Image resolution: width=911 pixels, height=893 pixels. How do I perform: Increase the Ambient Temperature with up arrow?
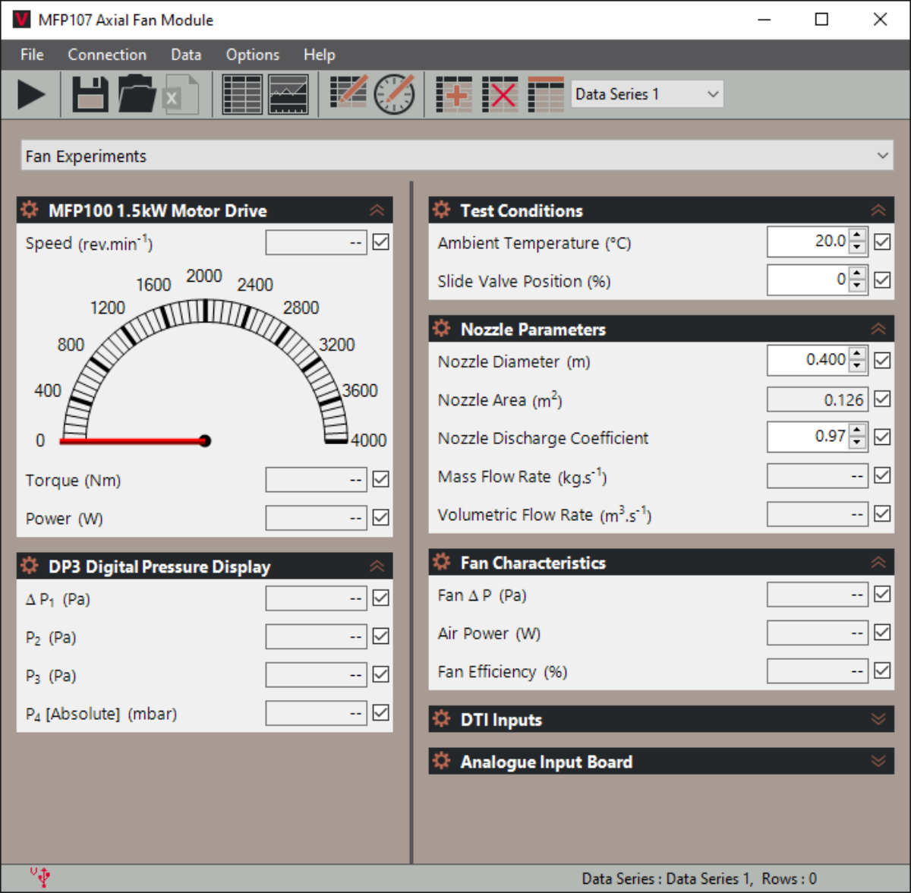click(857, 235)
